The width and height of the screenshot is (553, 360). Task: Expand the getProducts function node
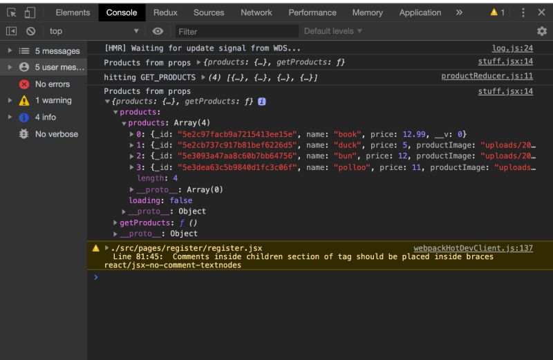115,222
